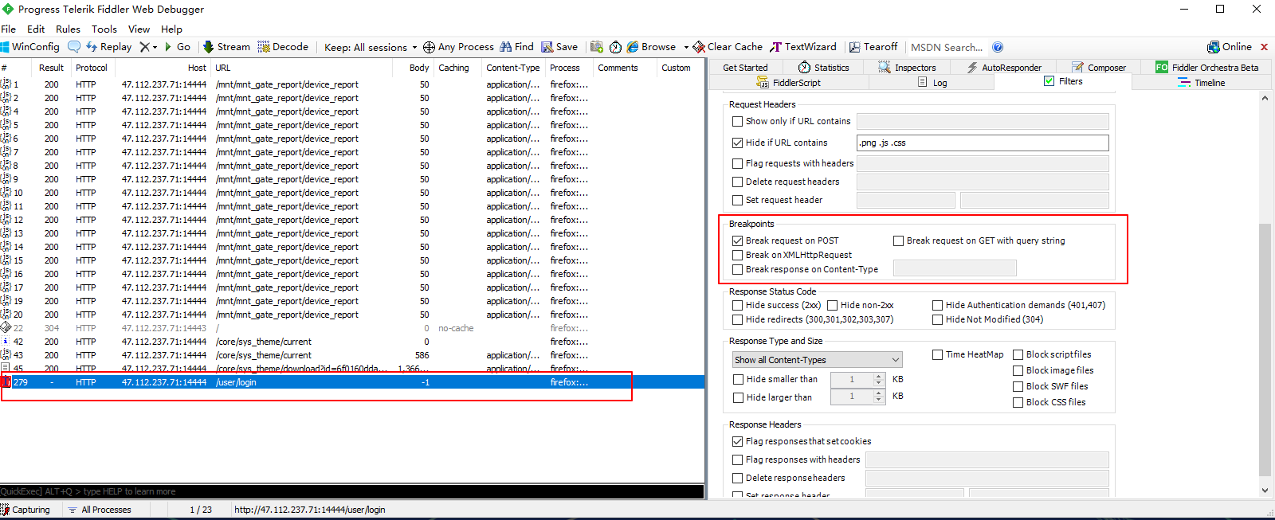Decrease Hide larger than KB value
This screenshot has height=520, width=1275.
[x=878, y=400]
